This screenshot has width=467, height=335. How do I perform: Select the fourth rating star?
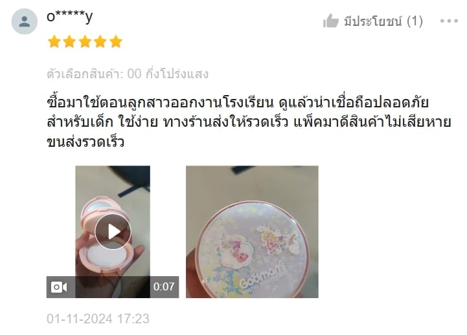tap(100, 41)
